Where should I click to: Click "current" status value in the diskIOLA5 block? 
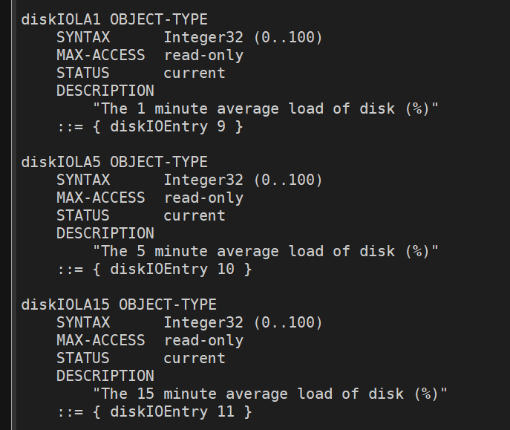[194, 215]
